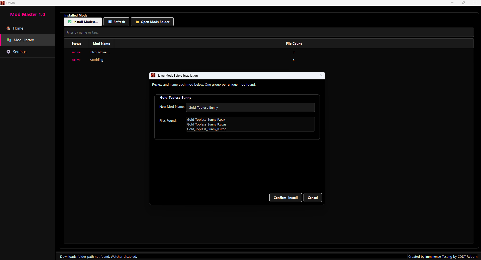The image size is (481, 260).
Task: Switch to the Mod Library page
Action: point(24,40)
